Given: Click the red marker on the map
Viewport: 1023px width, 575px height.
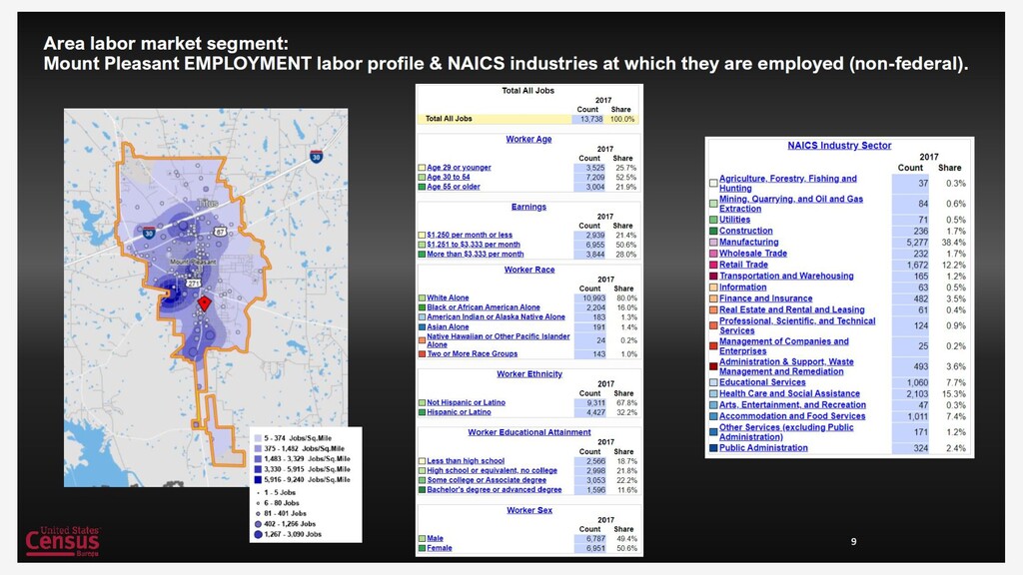Looking at the screenshot, I should tap(204, 303).
